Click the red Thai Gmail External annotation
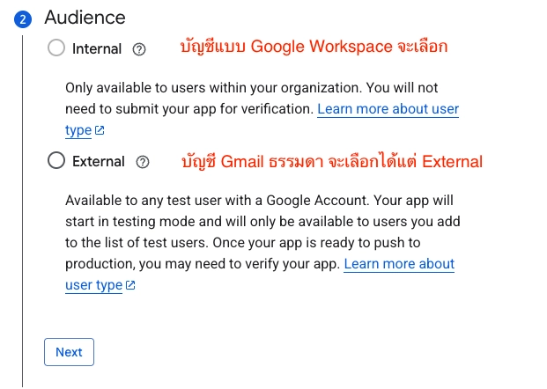This screenshot has width=547, height=389. tap(332, 161)
